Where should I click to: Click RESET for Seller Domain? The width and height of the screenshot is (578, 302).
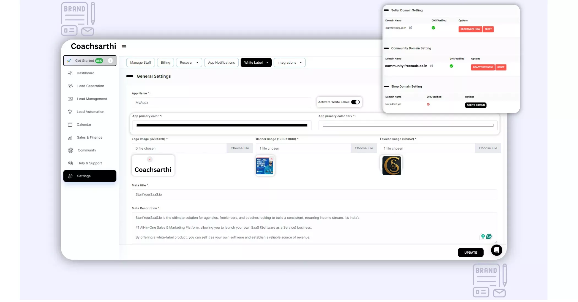coord(488,29)
